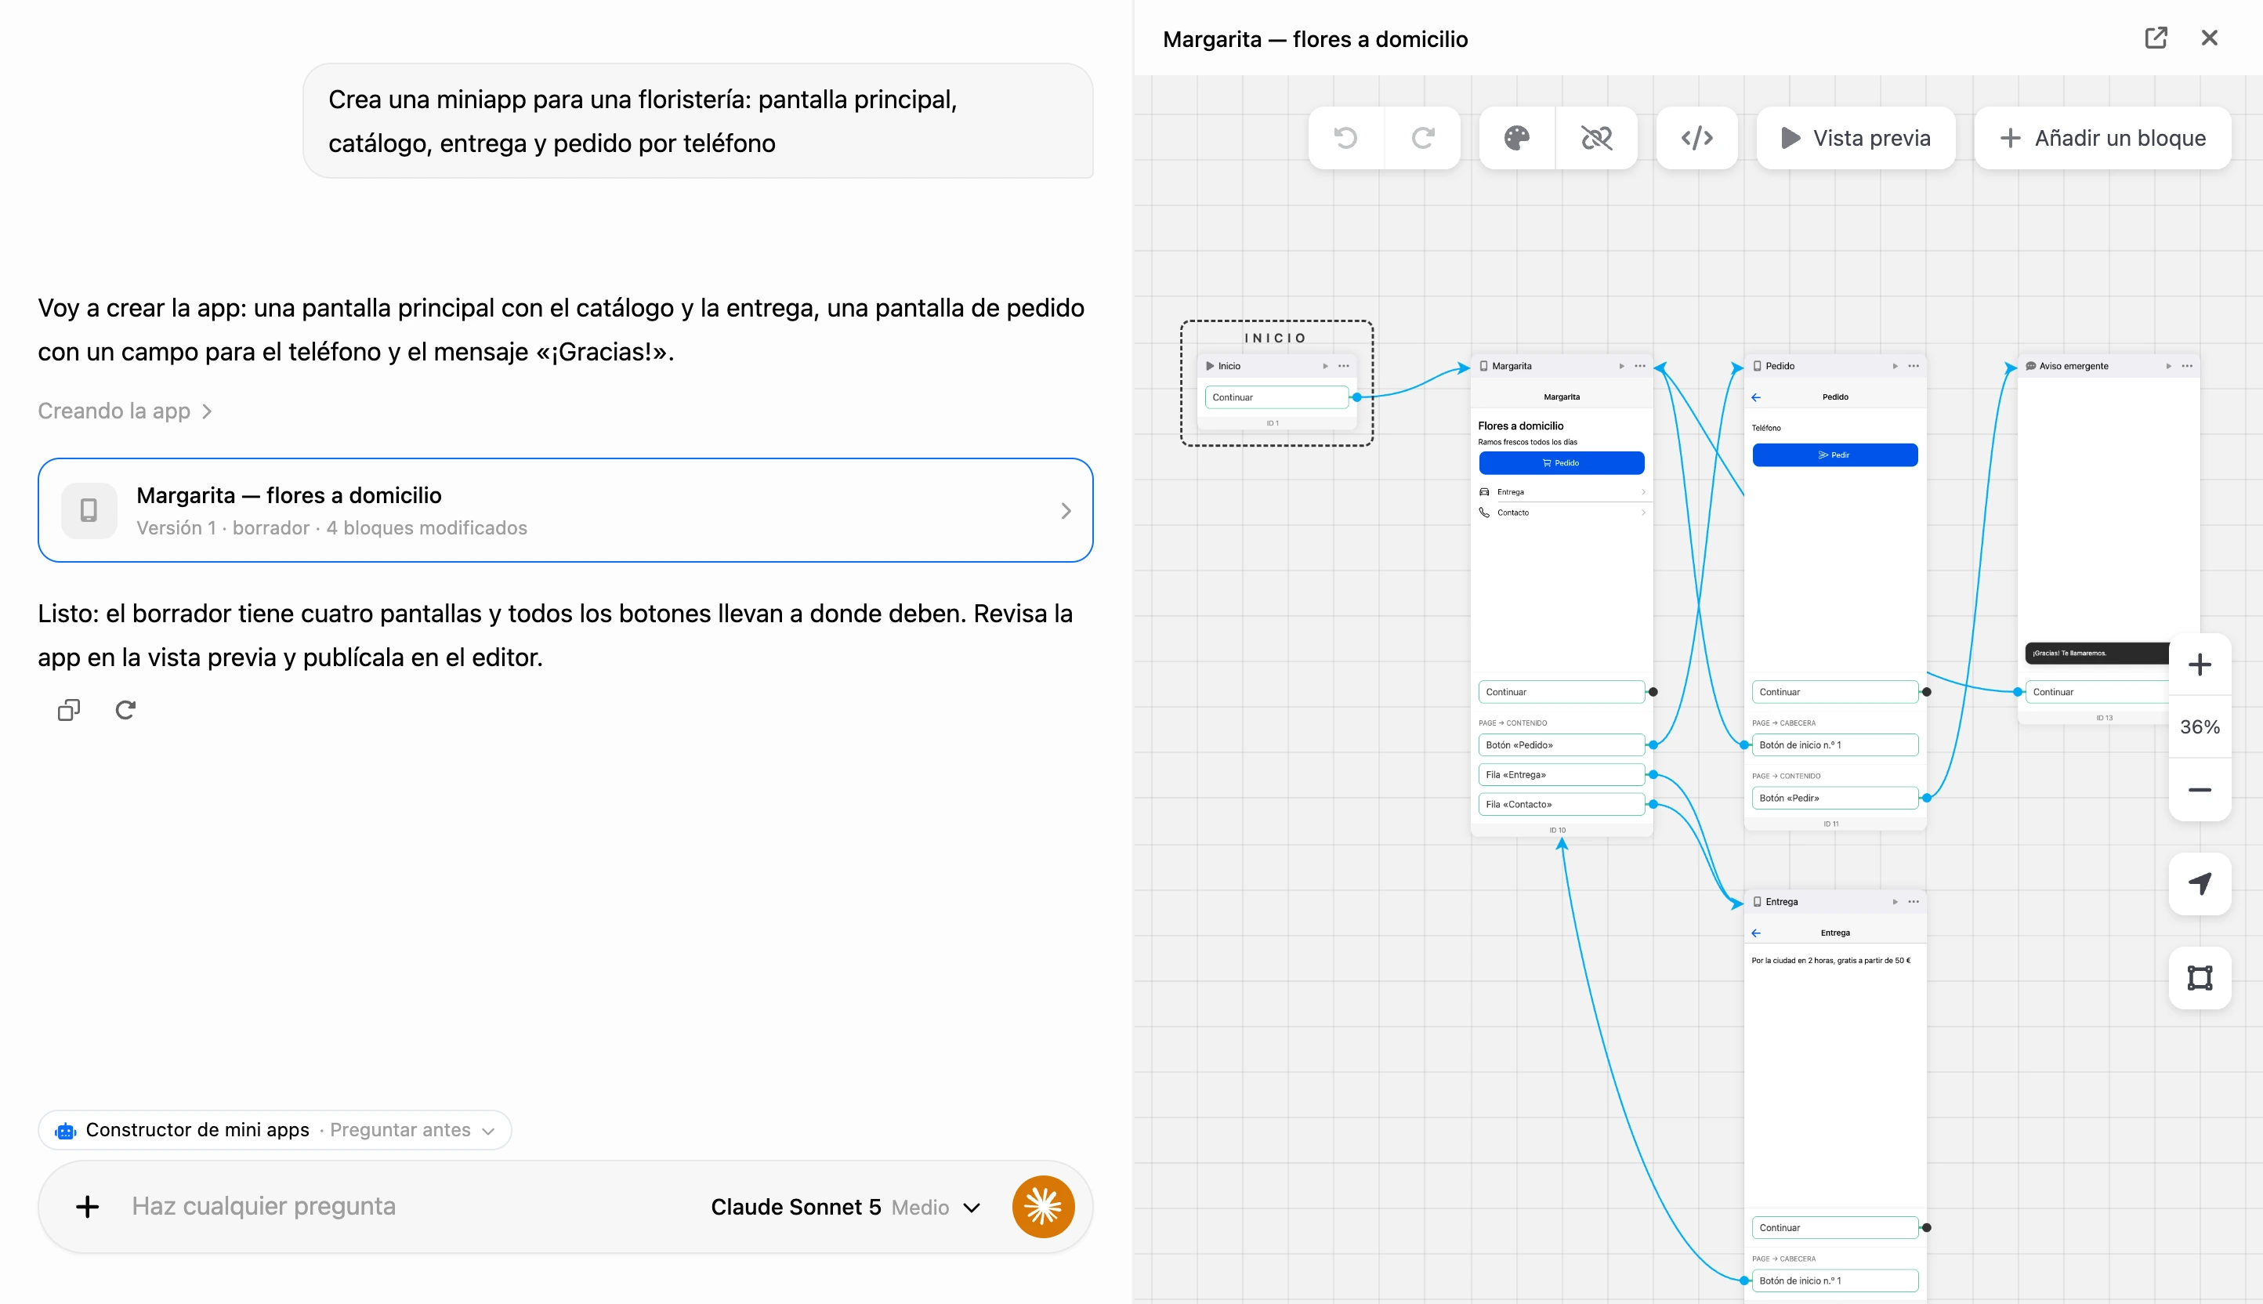Play the Entrega block
Image resolution: width=2263 pixels, height=1304 pixels.
pyautogui.click(x=1895, y=902)
